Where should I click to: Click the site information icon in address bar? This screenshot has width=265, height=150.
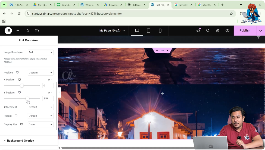click(x=28, y=14)
